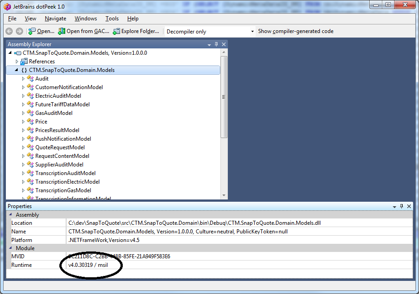Click the Assembly Explorer scrollbar thumb
Image resolution: width=419 pixels, height=294 pixels.
[224, 97]
